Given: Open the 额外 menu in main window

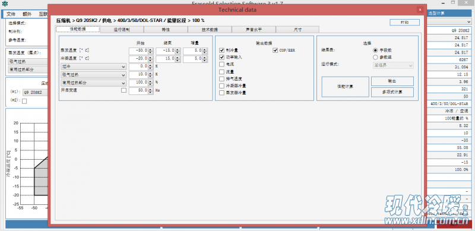Looking at the screenshot, I should (x=27, y=14).
